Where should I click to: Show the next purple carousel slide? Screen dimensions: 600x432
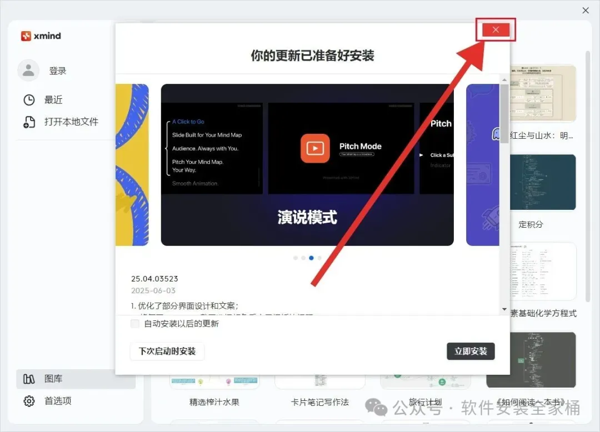click(x=483, y=165)
